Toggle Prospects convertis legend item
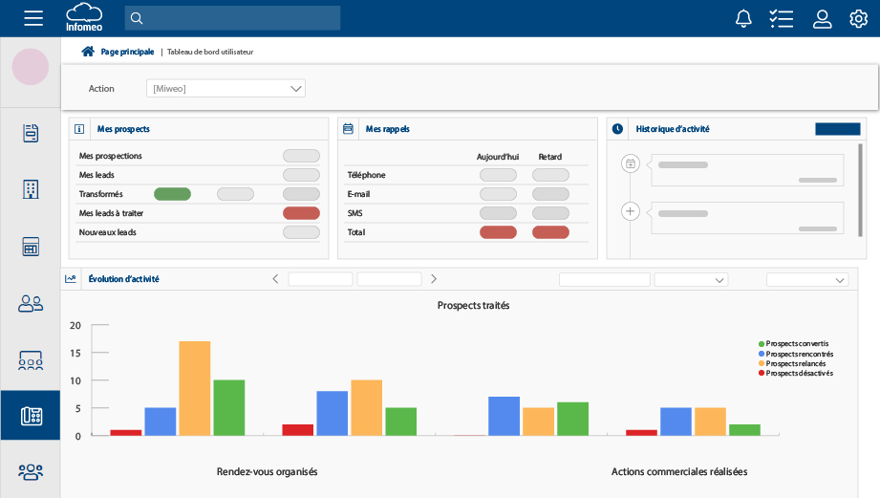 (x=795, y=343)
